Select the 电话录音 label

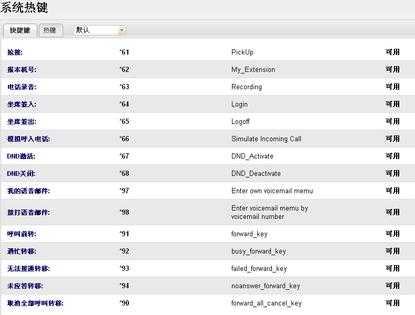click(x=22, y=87)
